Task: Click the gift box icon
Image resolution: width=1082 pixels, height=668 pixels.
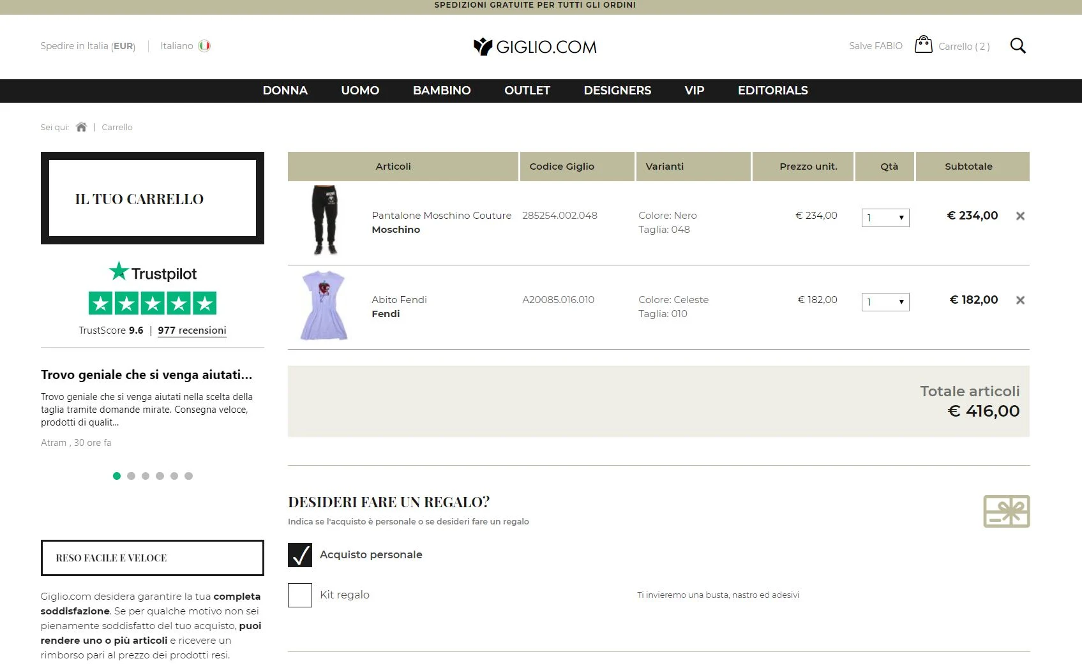Action: tap(1006, 511)
